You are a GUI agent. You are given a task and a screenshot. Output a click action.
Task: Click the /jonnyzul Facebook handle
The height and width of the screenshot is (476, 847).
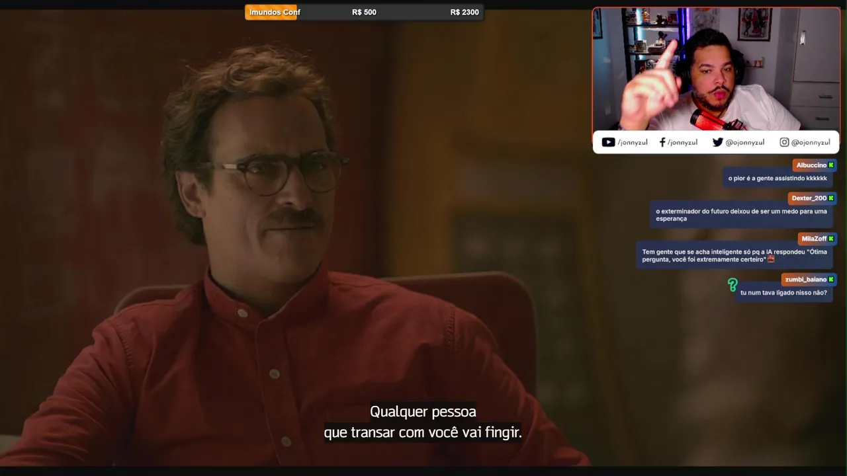682,142
